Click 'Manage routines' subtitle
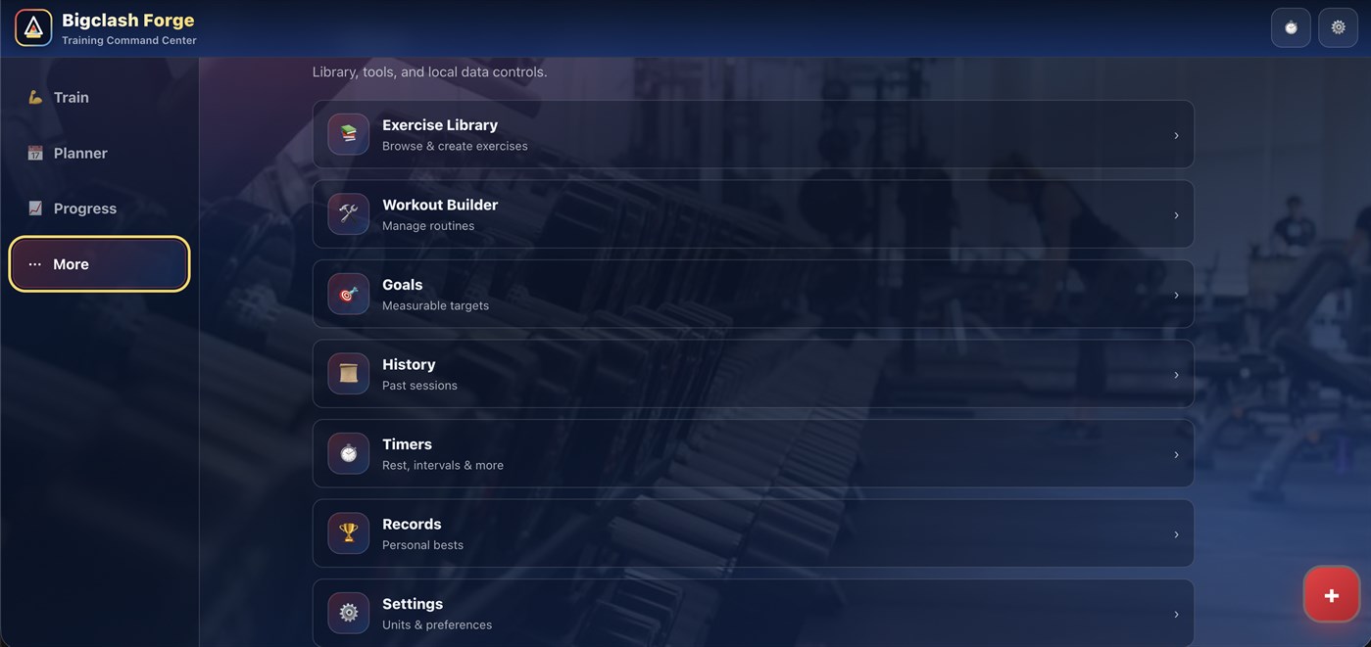Screen dimensions: 1371x647 (x=428, y=226)
